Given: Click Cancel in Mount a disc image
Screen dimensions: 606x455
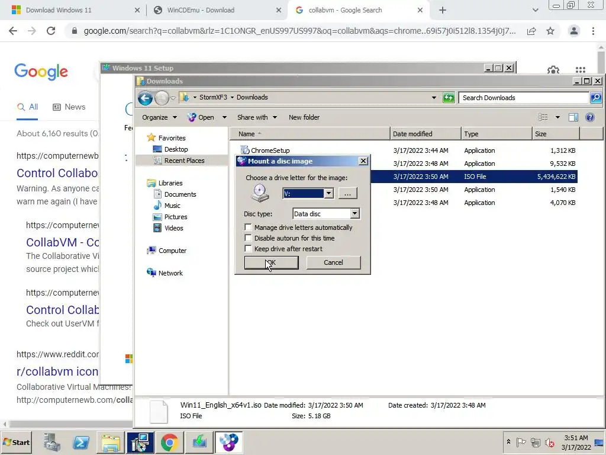Looking at the screenshot, I should [333, 262].
